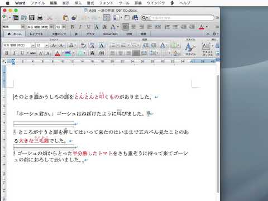Open the ファイル menu
Screen dimensions: 268x201
[x=37, y=3]
